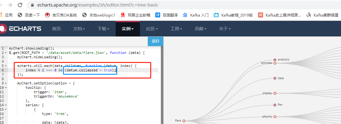The width and height of the screenshot is (341, 124).
Task: Open the Kafka集群搭建 bookmark
Action: click(322, 15)
